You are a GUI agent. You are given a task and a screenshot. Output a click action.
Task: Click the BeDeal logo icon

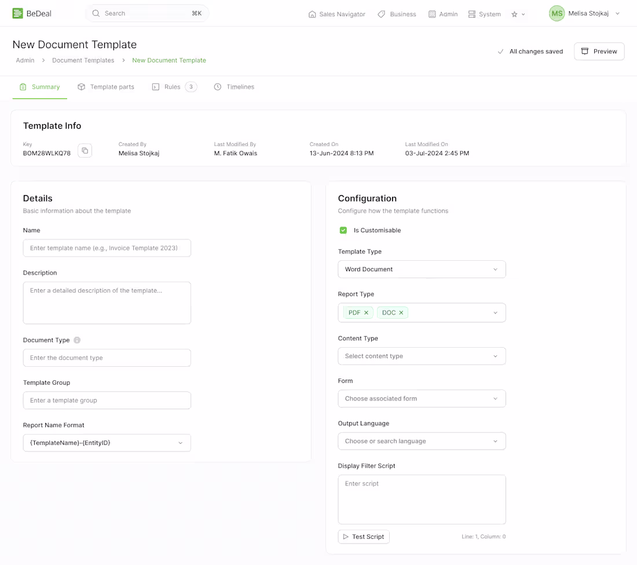(18, 13)
